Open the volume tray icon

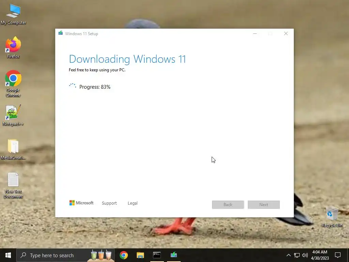point(305,255)
